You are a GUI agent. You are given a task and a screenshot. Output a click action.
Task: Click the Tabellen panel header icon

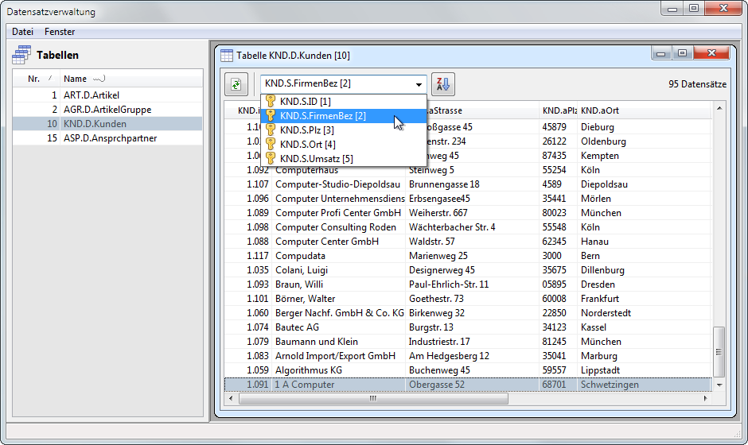[x=21, y=55]
